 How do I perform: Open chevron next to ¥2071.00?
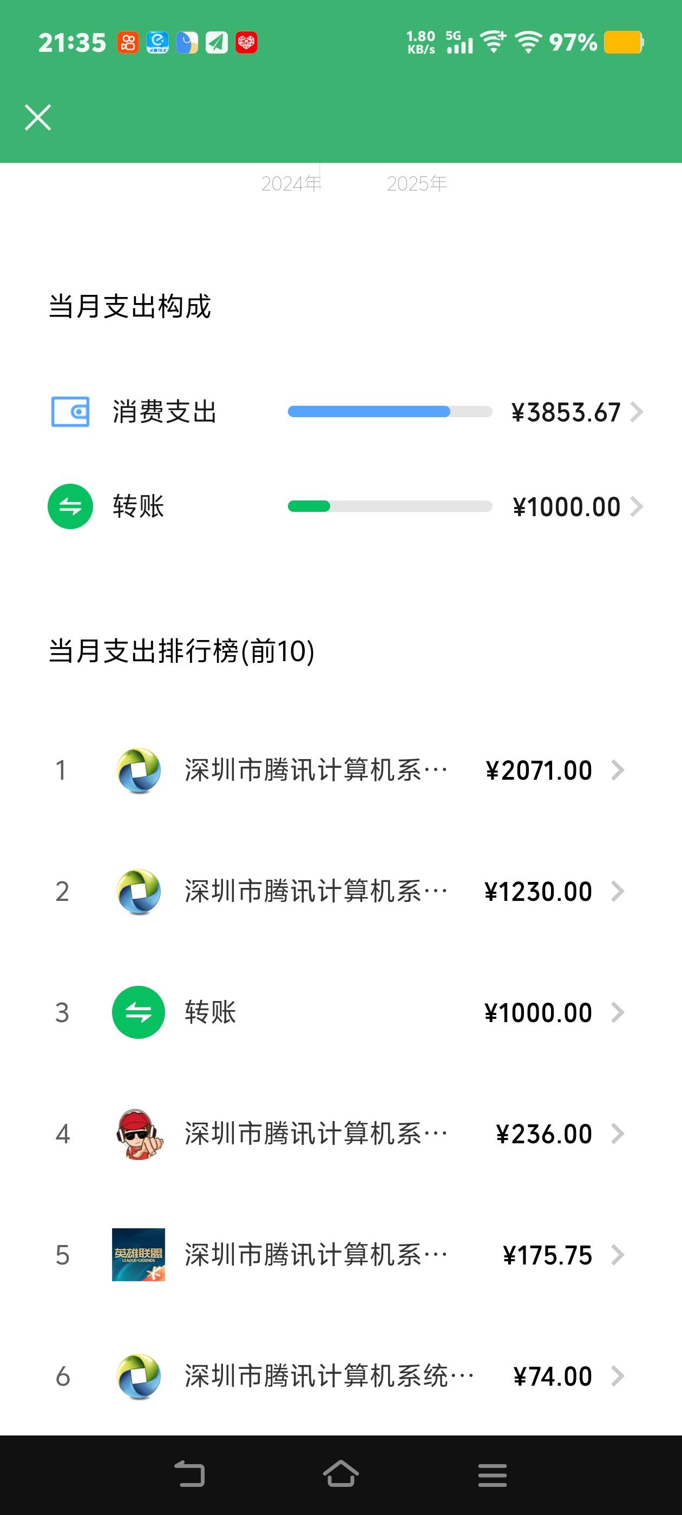[x=617, y=770]
